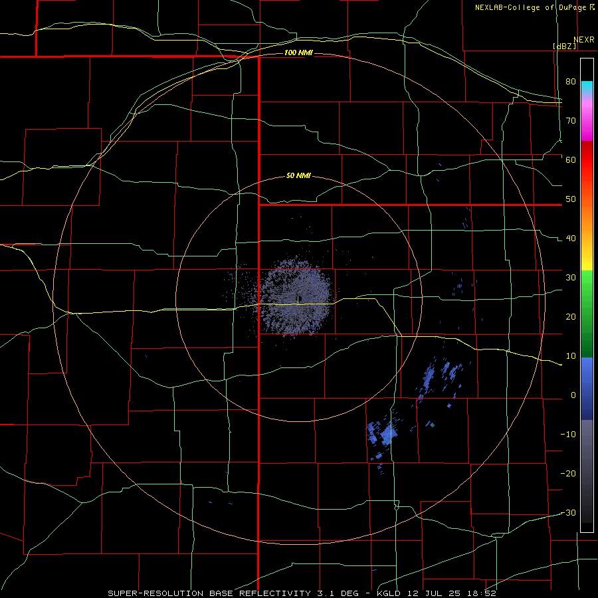Image resolution: width=598 pixels, height=598 pixels.
Task: Click the green segment of reflectivity color bar
Action: point(587,314)
